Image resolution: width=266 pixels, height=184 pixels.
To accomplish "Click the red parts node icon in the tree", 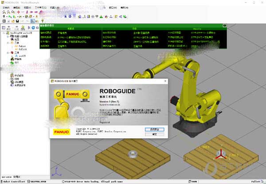I will pos(12,53).
